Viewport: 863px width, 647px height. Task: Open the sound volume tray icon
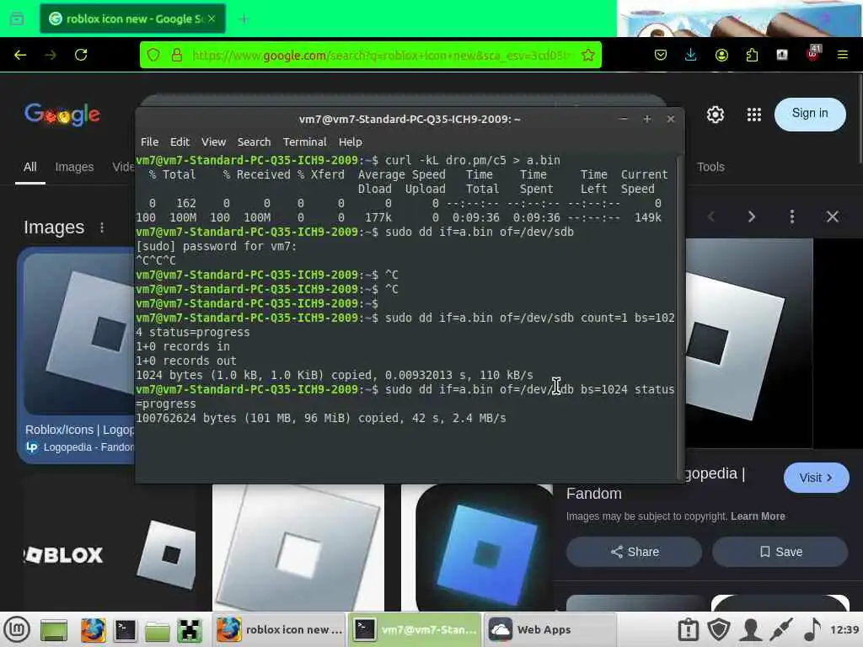tap(812, 629)
